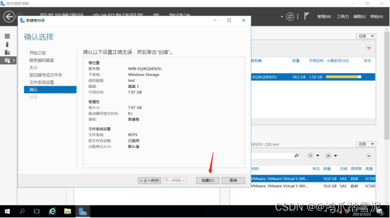The width and height of the screenshot is (390, 218).
Task: Click the NTFS file system value
Action: [132, 135]
